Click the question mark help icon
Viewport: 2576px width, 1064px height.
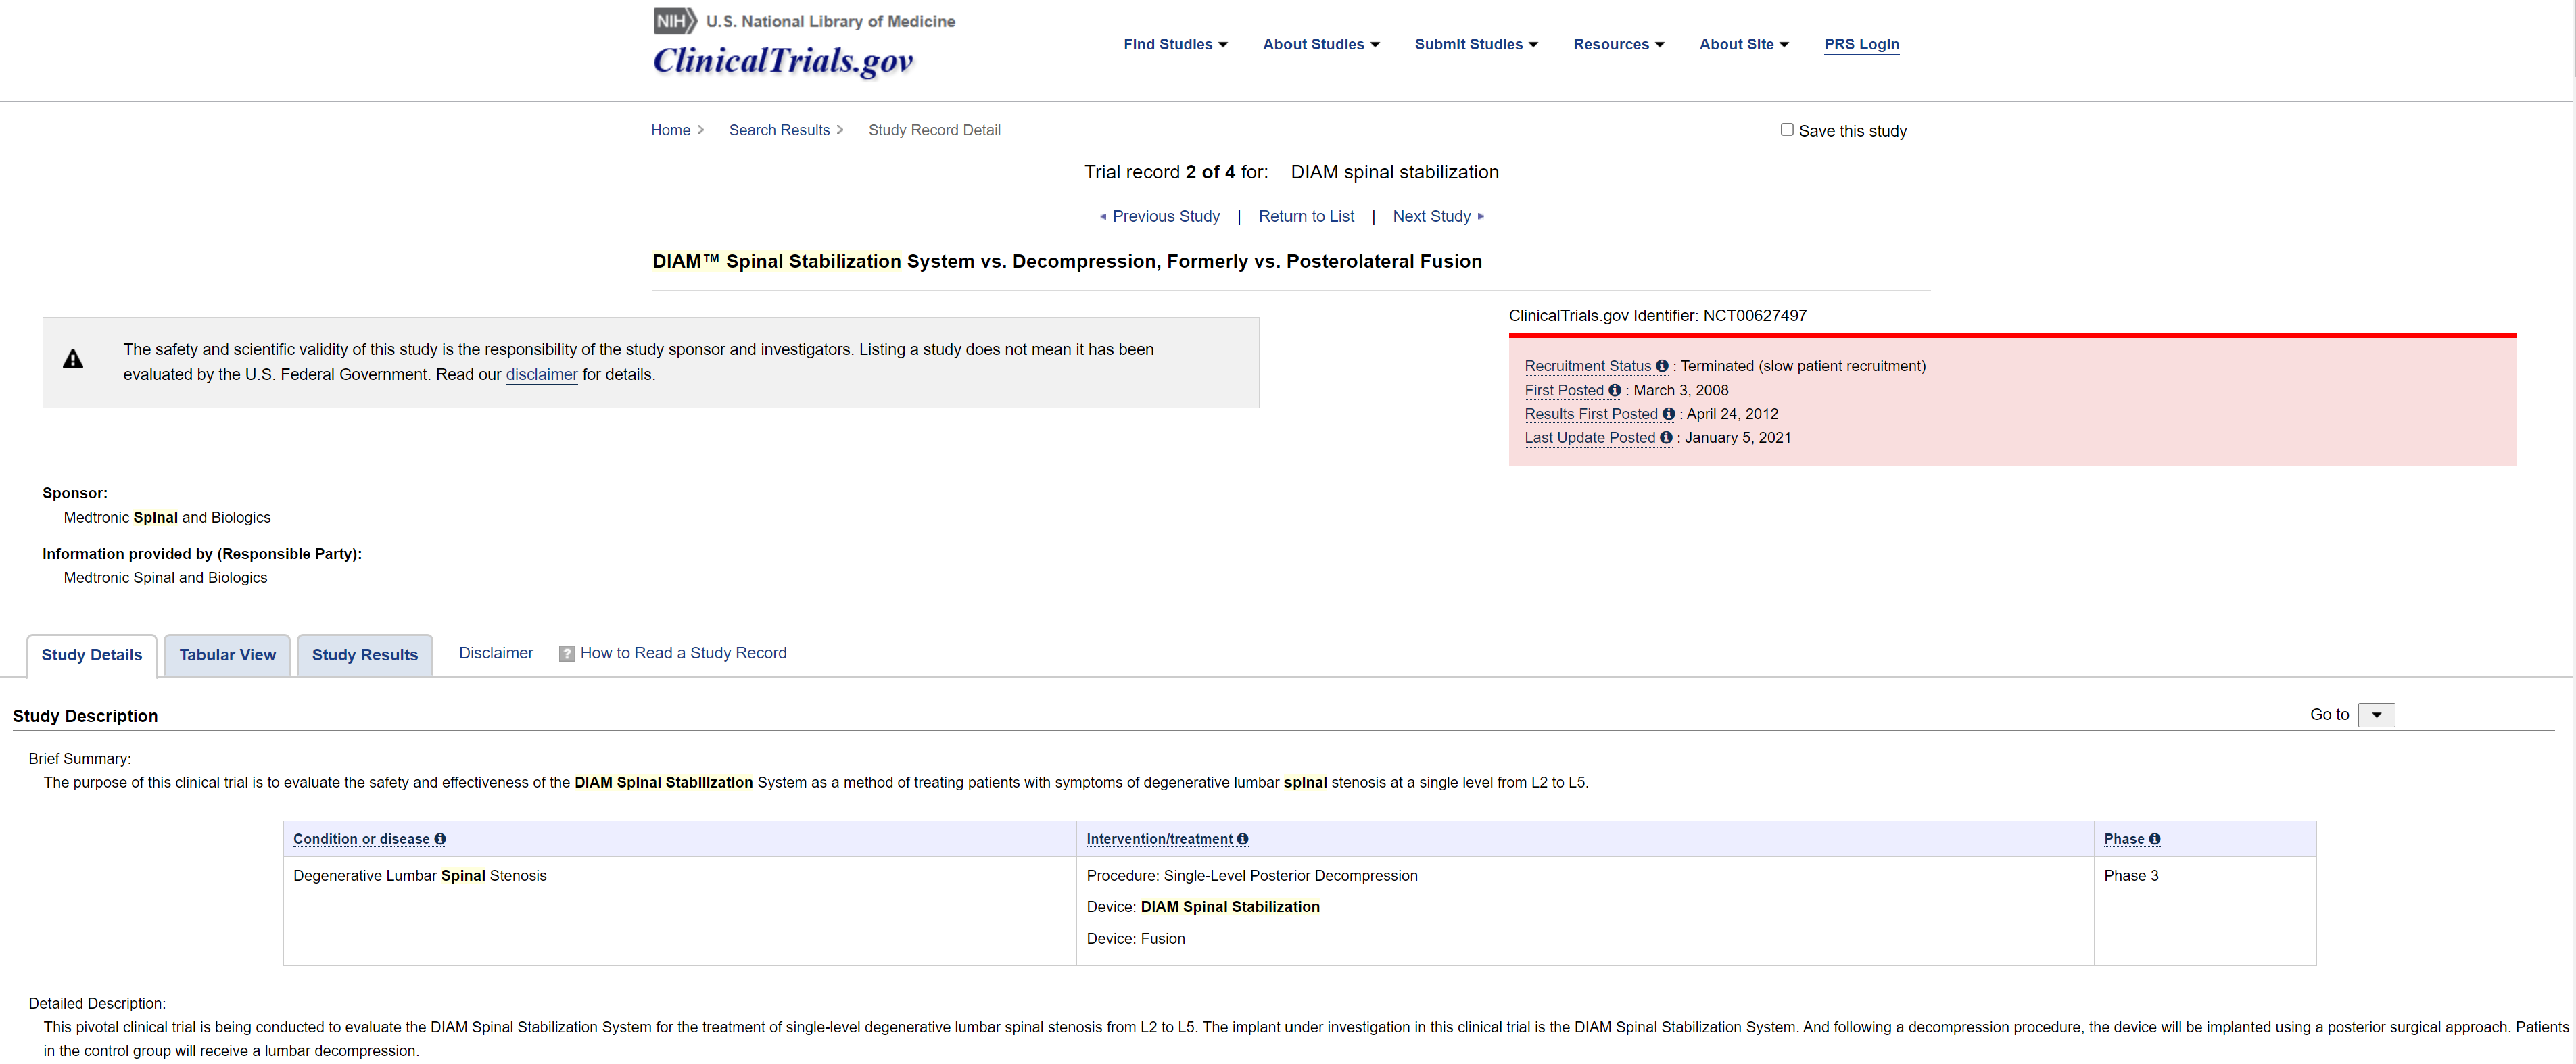click(x=567, y=654)
